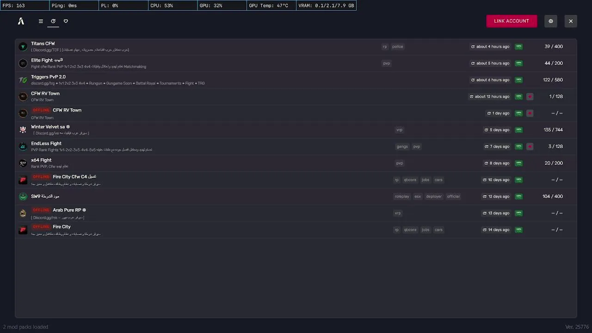Click Elite Fight server icon
Screen dimensions: 592x333
click(23, 63)
